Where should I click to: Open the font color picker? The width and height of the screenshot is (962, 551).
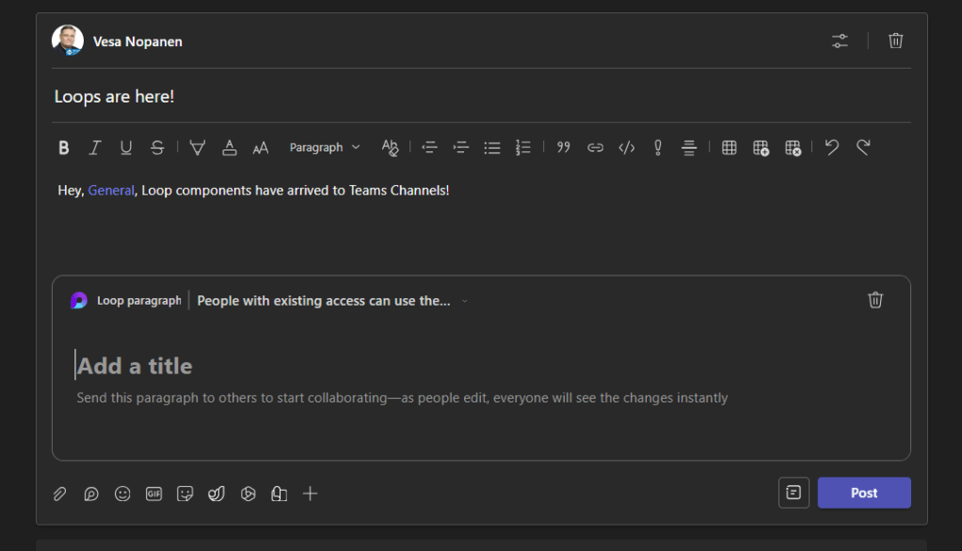tap(229, 148)
